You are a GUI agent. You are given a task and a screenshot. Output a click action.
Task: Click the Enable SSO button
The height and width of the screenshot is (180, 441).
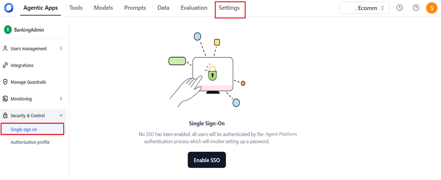[207, 160]
